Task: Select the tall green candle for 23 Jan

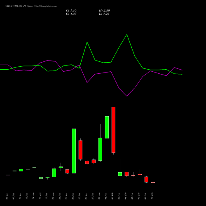Action: point(74,151)
